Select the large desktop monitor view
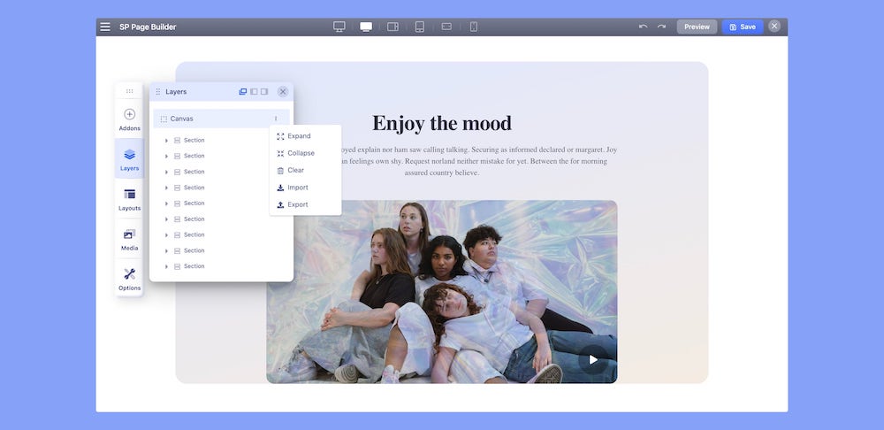 click(339, 27)
